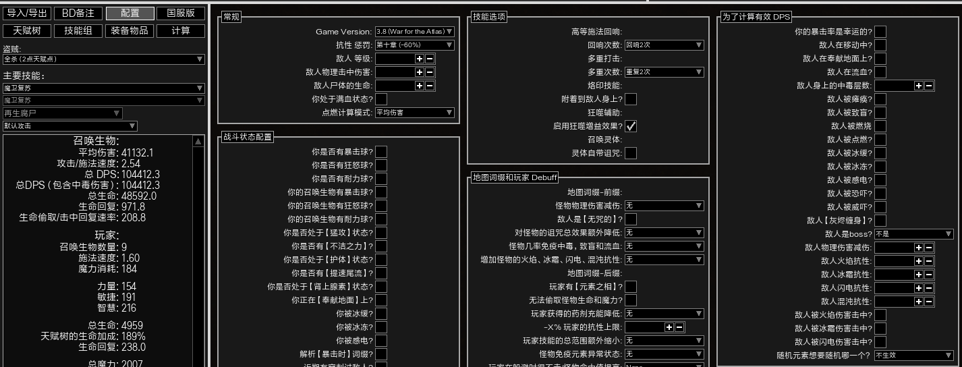Click minus for 玩家的抗性上限
The image size is (962, 367).
coord(679,327)
